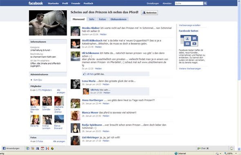The height and width of the screenshot is (155, 241).
Task: Click the thumbs-up like icon under Uli's post
Action: (x=85, y=74)
